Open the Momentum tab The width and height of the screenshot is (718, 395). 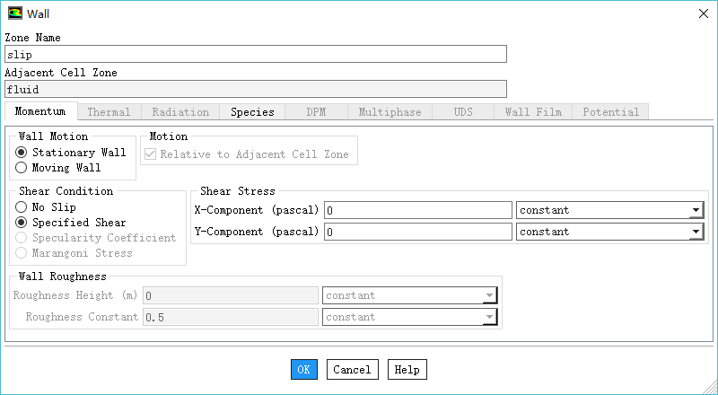[40, 112]
